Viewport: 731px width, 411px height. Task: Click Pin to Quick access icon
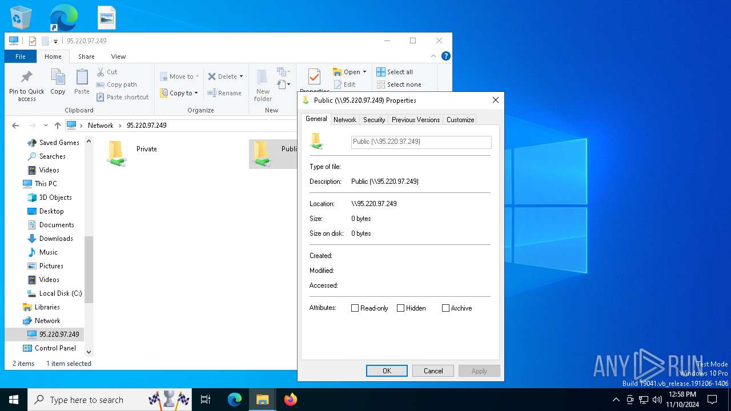pos(26,76)
